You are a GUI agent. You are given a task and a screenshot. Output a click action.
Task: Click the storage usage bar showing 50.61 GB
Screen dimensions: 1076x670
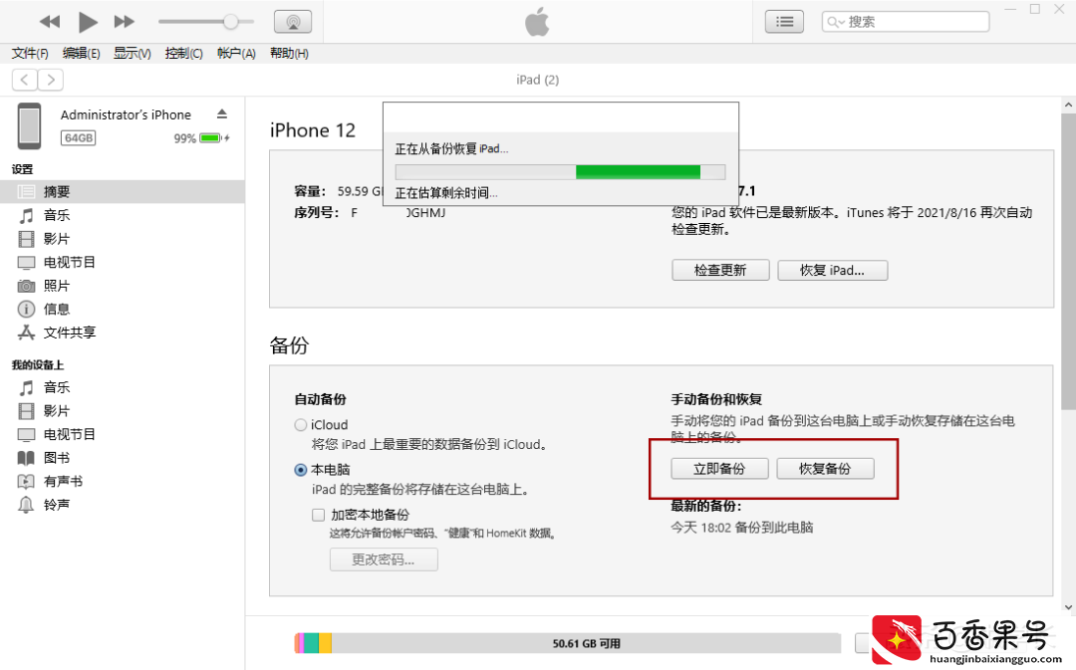click(x=568, y=643)
